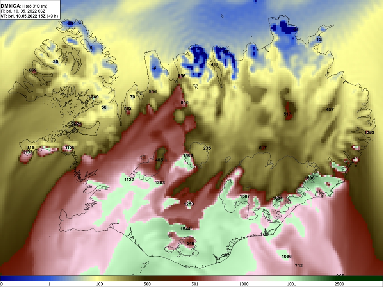Click the map value 1026
Viewport: 383px width, 287px height.
77,124
